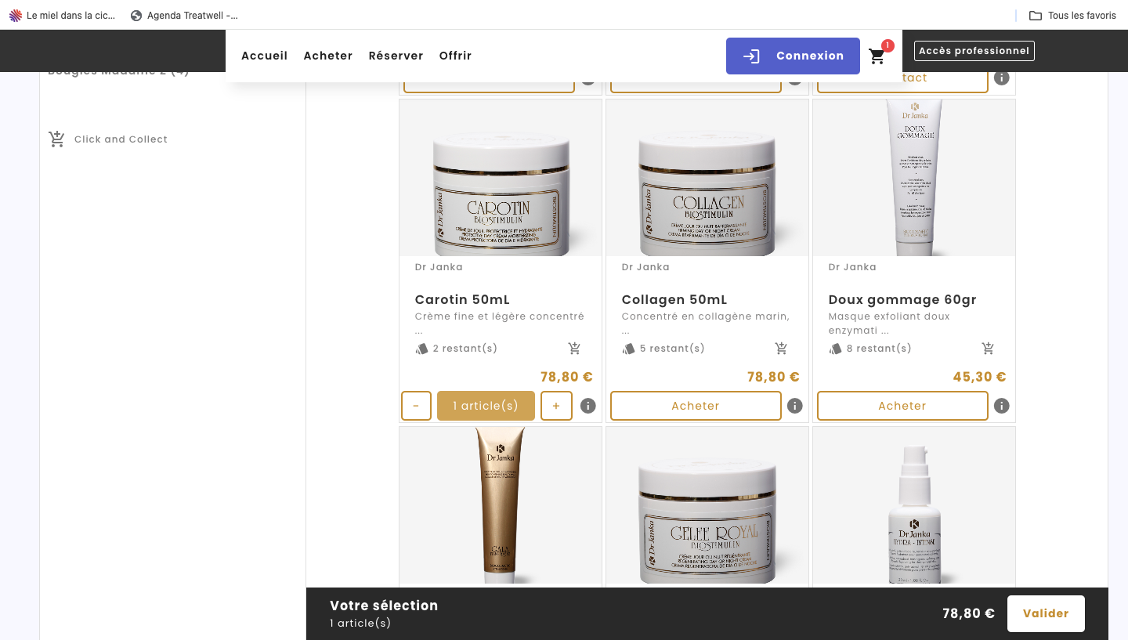The image size is (1128, 640).
Task: Show info for Collagen 50mL product
Action: click(795, 406)
